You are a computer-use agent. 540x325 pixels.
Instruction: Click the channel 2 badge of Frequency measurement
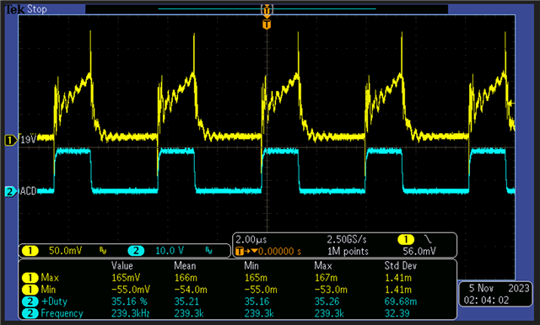click(30, 313)
